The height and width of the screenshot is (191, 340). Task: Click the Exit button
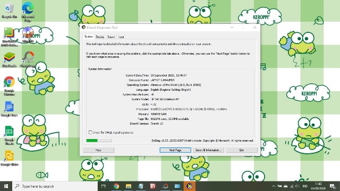pyautogui.click(x=242, y=150)
